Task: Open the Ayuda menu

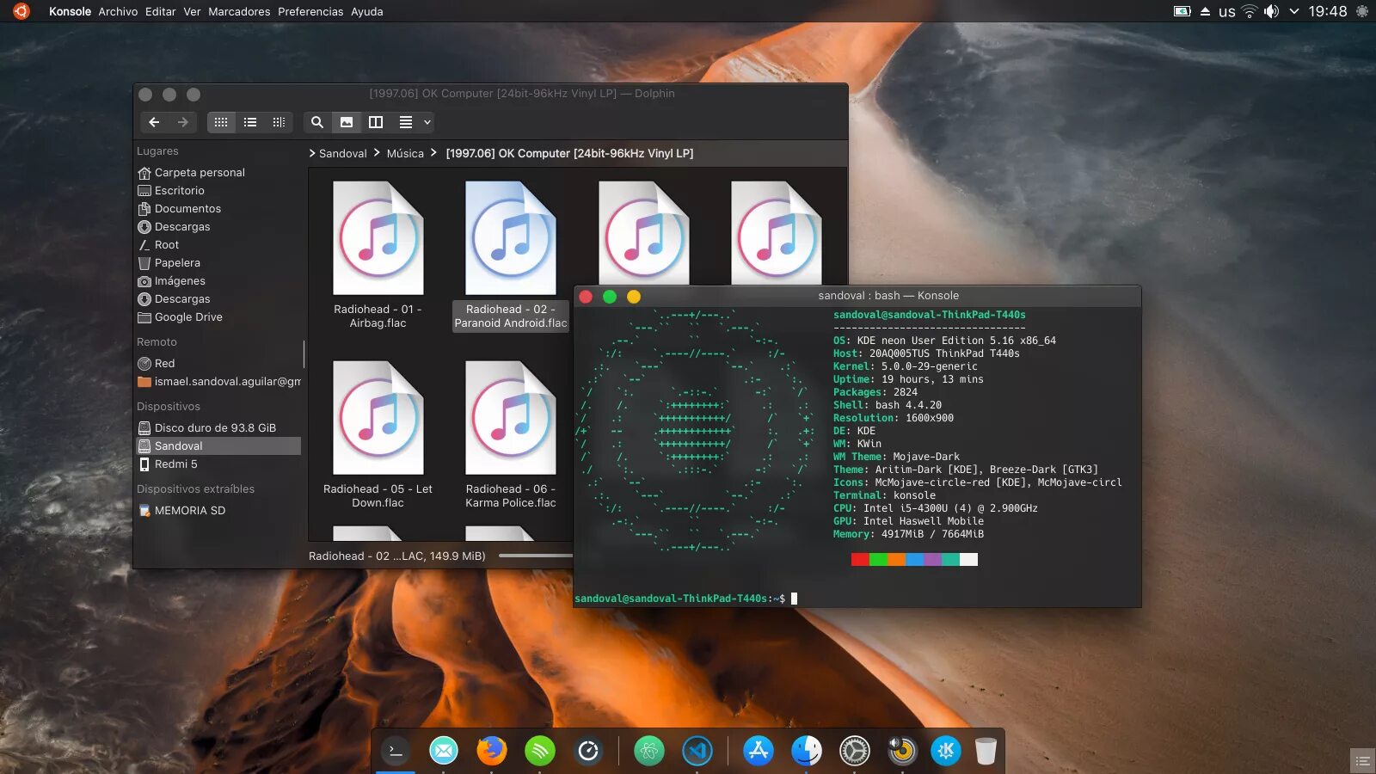Action: 367,11
